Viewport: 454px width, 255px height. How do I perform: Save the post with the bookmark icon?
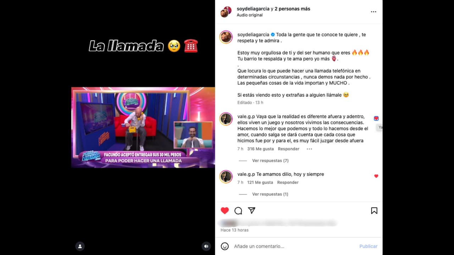pyautogui.click(x=374, y=211)
